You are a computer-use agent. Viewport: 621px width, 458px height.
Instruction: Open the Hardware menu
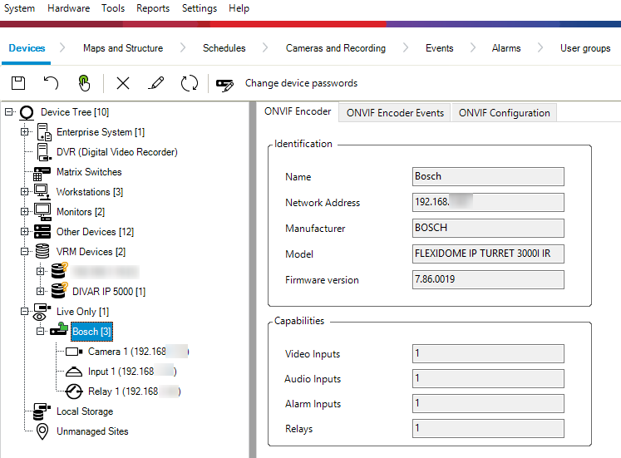(x=68, y=8)
